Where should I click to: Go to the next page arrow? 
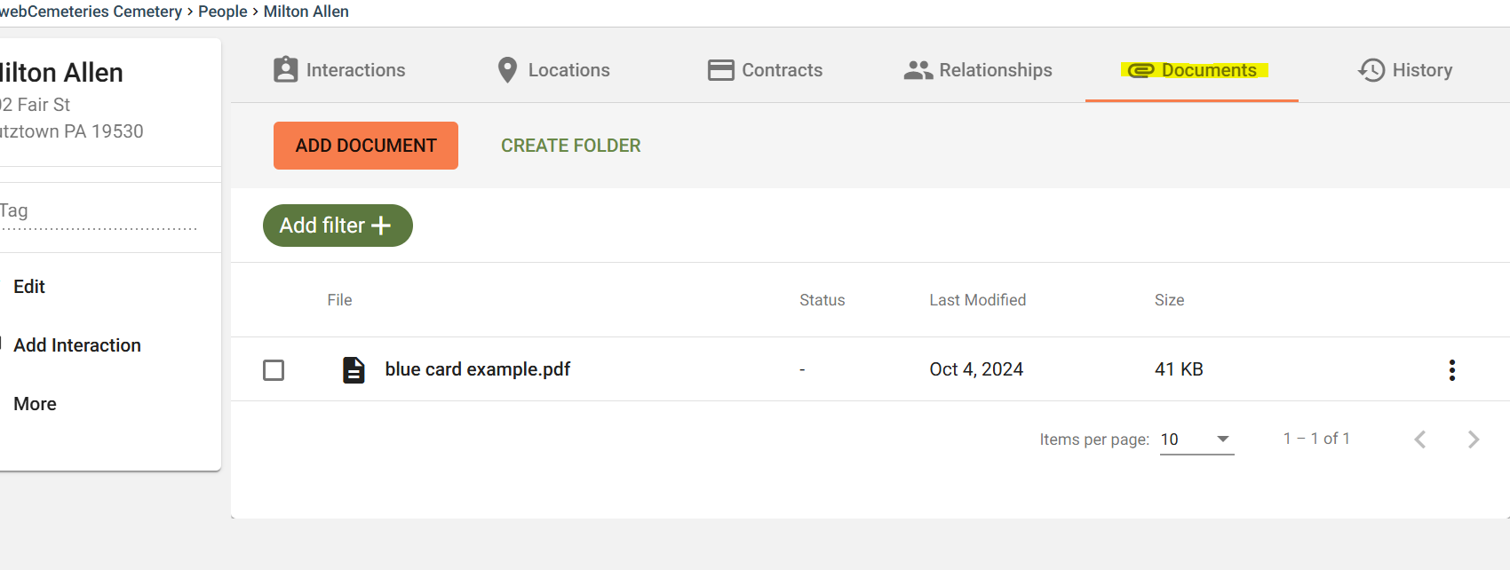point(1474,439)
